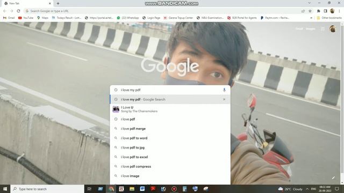Open the Calculator taskbar icon
344x193 pixels.
[x=184, y=189]
